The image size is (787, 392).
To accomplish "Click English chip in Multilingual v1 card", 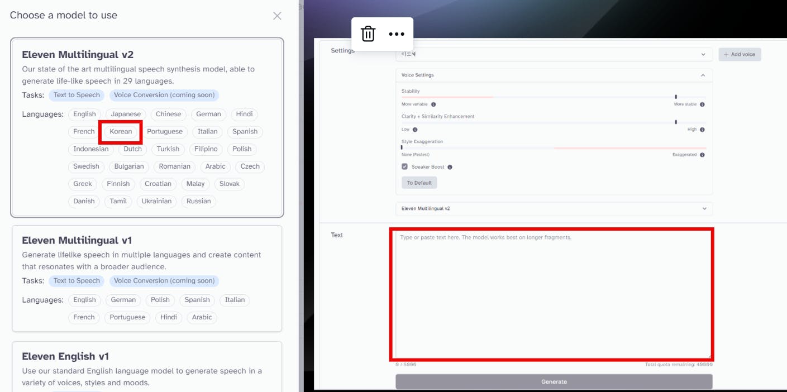I will tap(84, 300).
